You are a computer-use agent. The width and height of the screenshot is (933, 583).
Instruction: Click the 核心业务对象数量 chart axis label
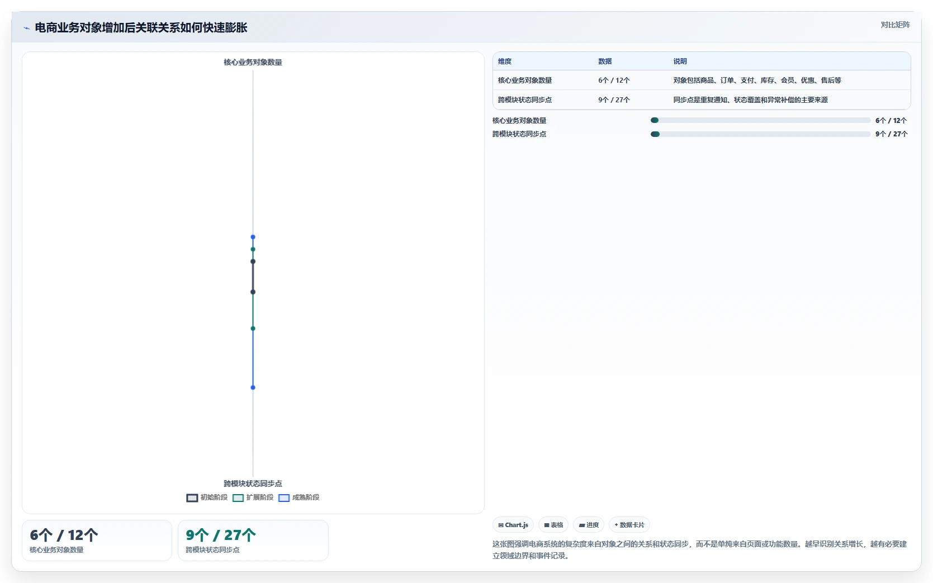click(x=253, y=62)
